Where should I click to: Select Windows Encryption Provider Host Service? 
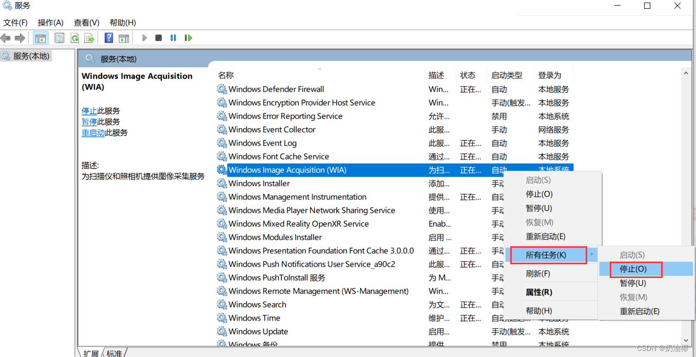click(x=302, y=103)
